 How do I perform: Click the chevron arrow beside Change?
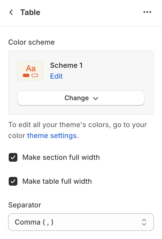96,99
